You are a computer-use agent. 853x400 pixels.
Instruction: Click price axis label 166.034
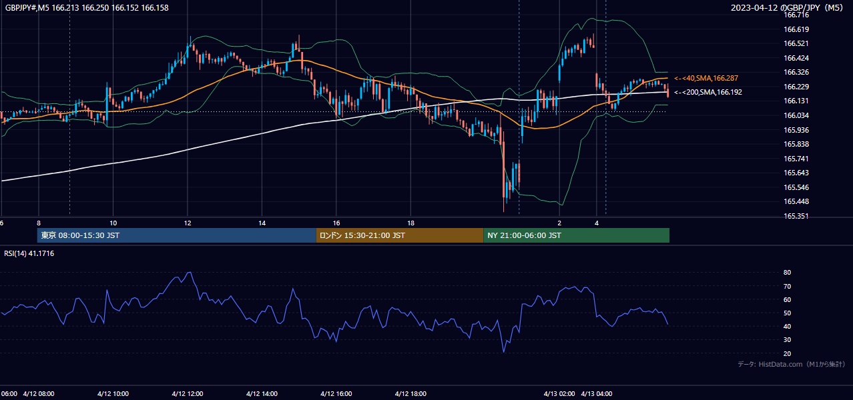(x=796, y=115)
